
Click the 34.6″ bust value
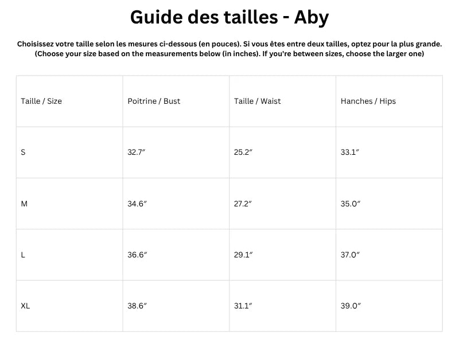(x=137, y=204)
